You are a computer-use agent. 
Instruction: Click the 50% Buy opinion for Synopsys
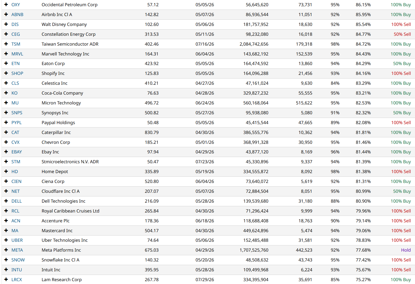tap(402, 113)
